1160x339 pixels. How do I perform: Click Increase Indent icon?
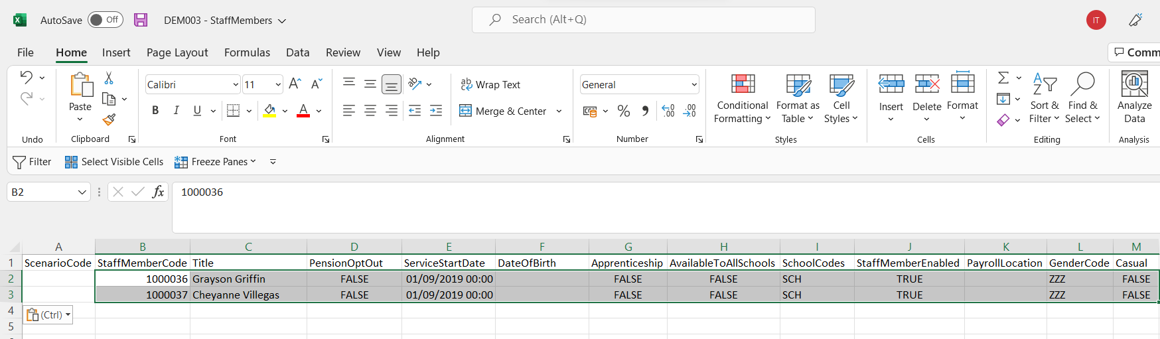click(x=436, y=111)
